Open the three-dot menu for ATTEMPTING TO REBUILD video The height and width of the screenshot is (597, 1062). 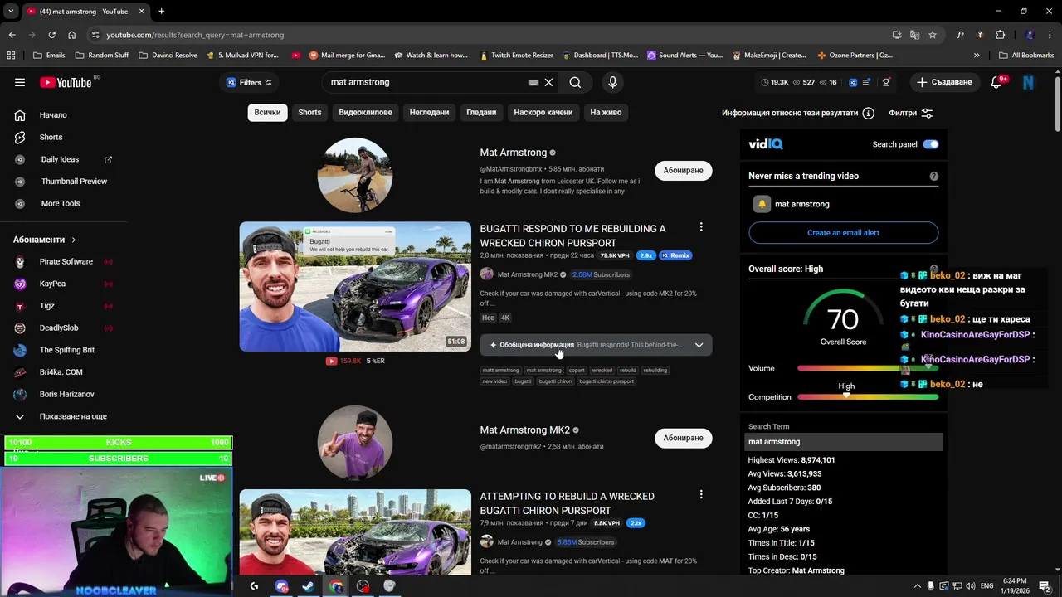click(x=701, y=495)
